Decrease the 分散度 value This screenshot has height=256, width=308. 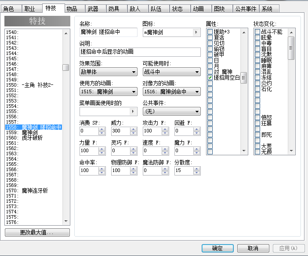tap(197, 172)
